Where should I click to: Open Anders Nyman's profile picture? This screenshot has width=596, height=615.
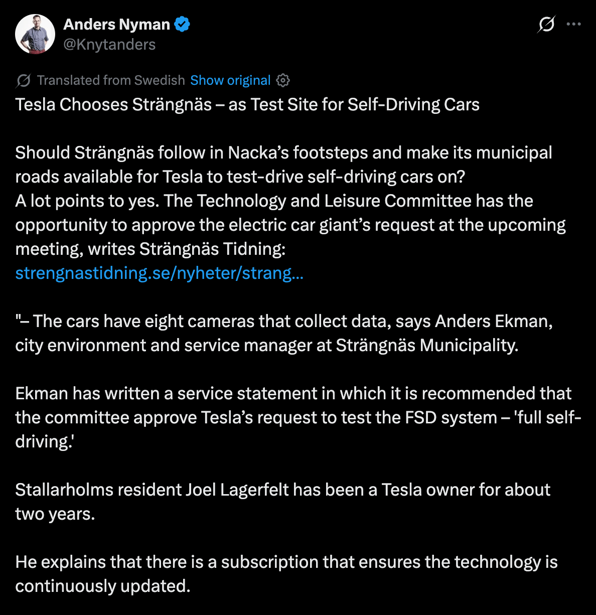tap(35, 34)
